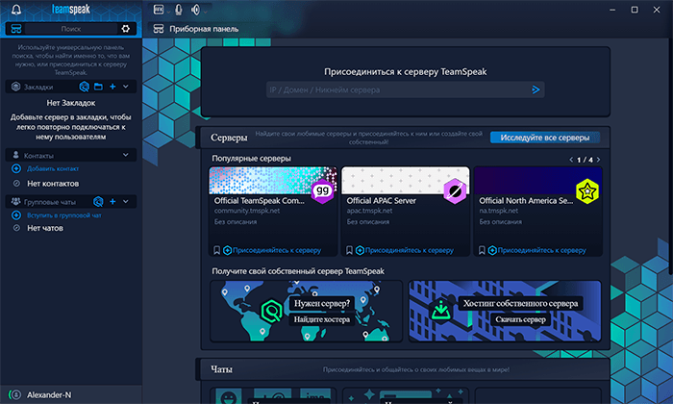Viewport: 673px width, 404px height.
Task: Open the dashboard icon beside search
Action: (x=16, y=29)
